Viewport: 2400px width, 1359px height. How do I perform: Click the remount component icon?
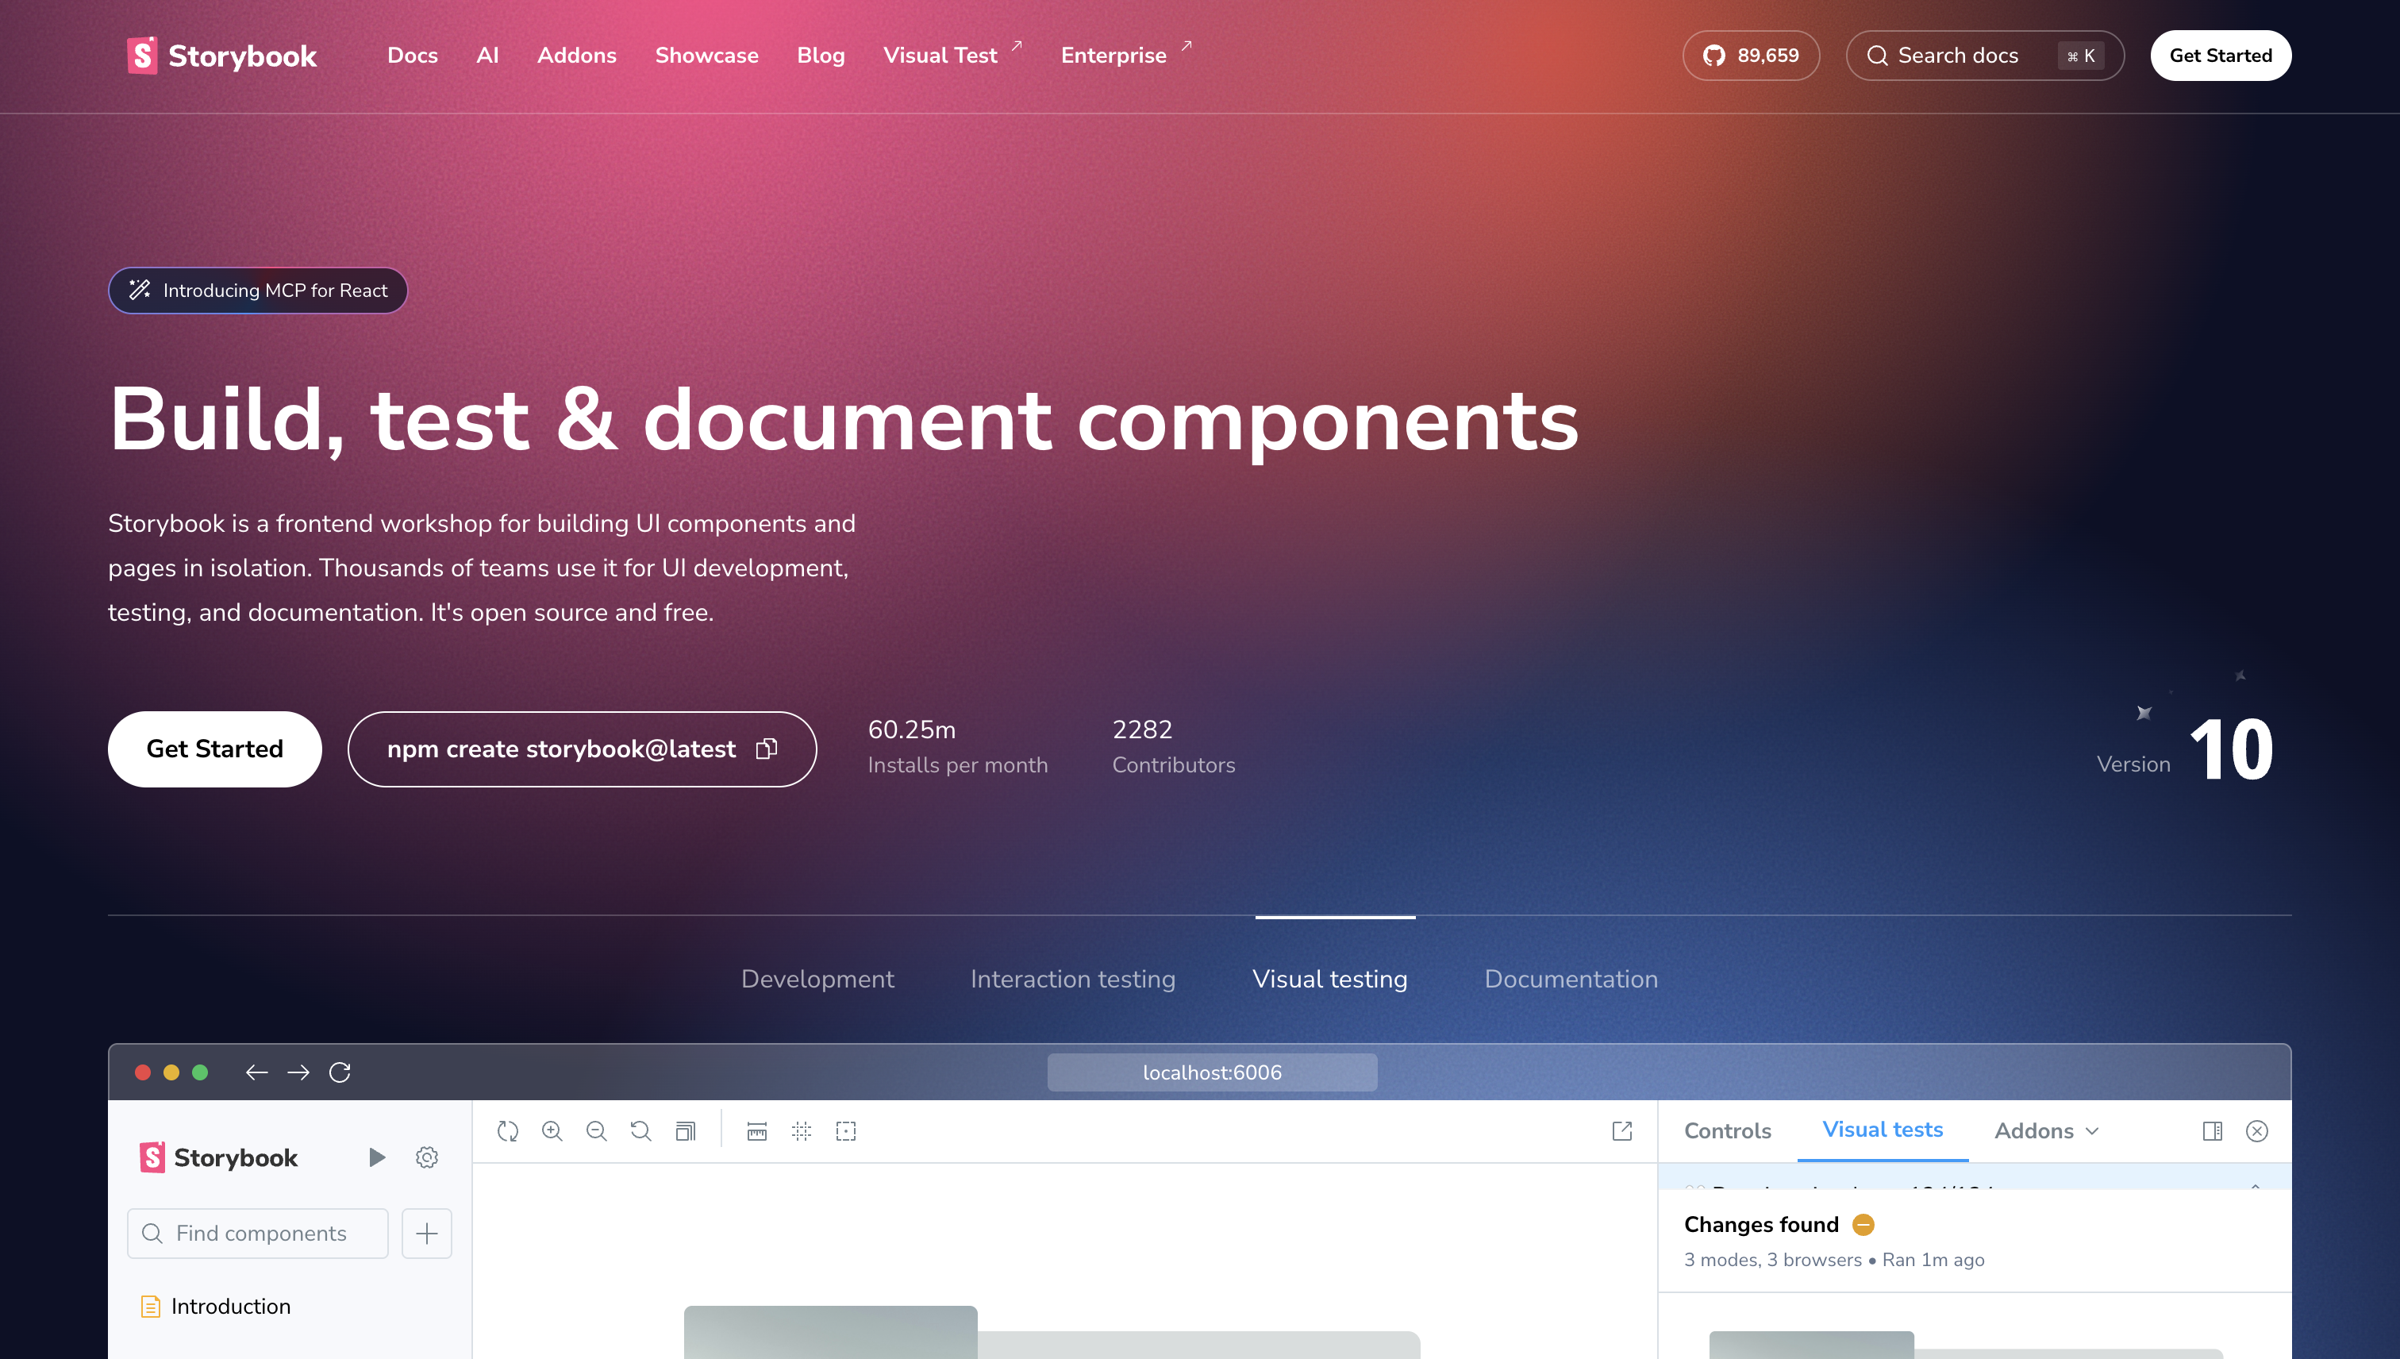(508, 1131)
